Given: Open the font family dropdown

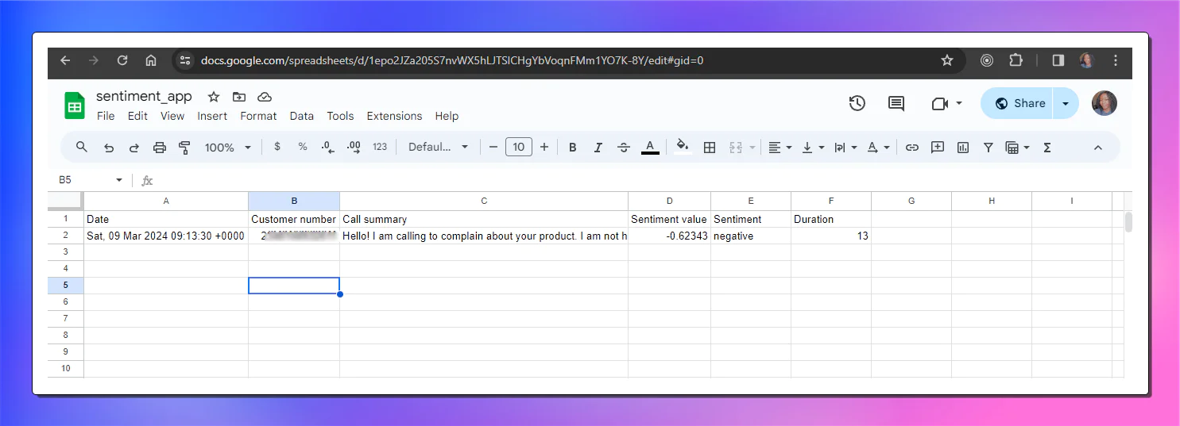Looking at the screenshot, I should coord(439,147).
